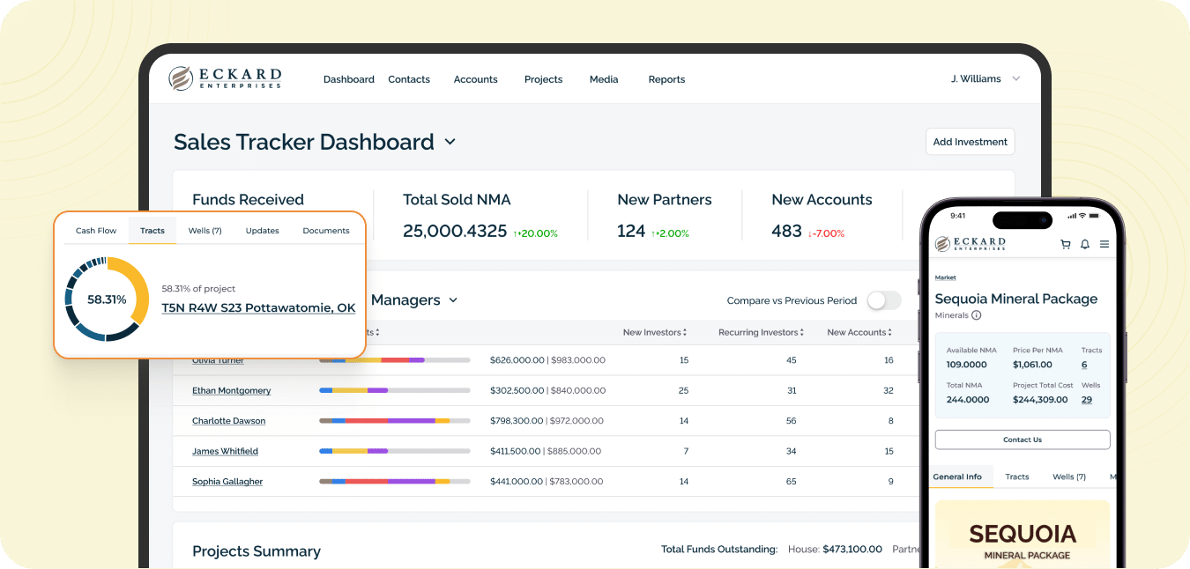The image size is (1190, 569).
Task: Click the New Accounts value 483
Action: click(786, 232)
